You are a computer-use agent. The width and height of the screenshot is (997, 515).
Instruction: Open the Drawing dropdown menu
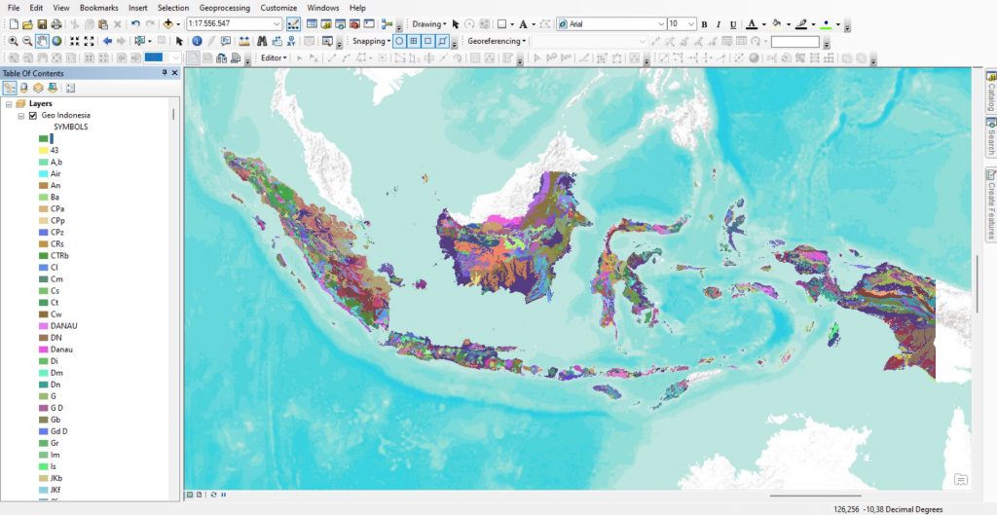pos(429,24)
